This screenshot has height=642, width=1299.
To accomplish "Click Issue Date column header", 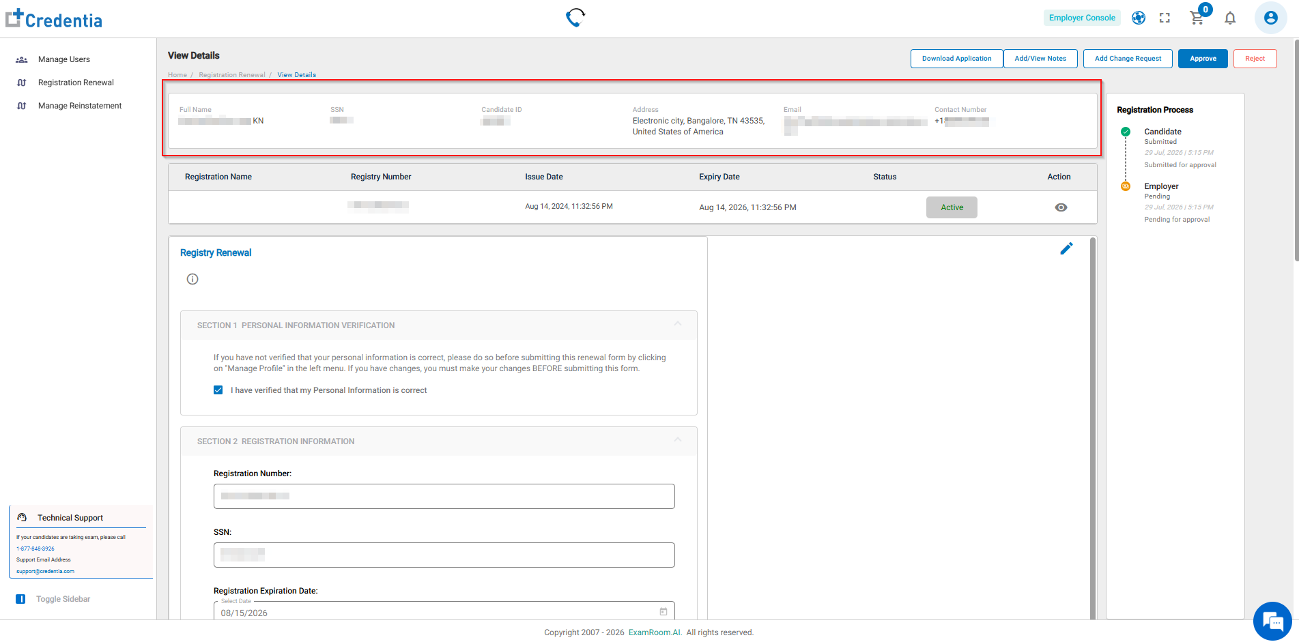I will 544,177.
